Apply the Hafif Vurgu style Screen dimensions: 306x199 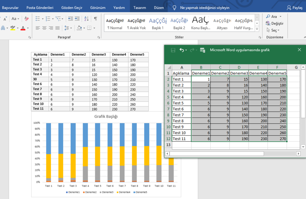click(x=243, y=24)
